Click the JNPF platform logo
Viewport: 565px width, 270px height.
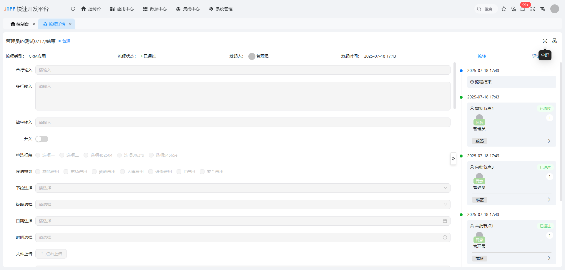click(x=26, y=9)
